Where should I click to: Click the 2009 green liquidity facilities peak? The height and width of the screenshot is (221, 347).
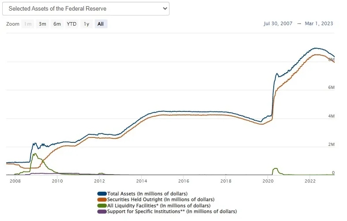coord(35,154)
